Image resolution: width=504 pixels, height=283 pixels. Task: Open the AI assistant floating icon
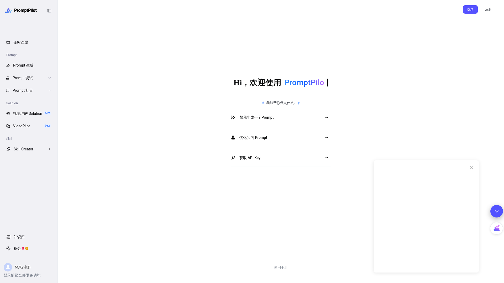click(497, 228)
